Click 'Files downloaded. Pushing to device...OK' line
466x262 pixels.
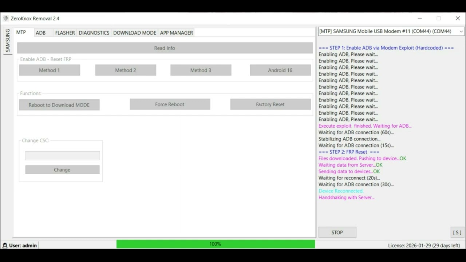click(x=362, y=159)
